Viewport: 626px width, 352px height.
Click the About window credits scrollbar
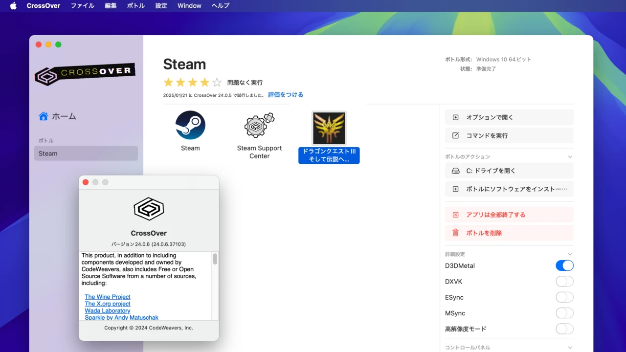coord(215,259)
